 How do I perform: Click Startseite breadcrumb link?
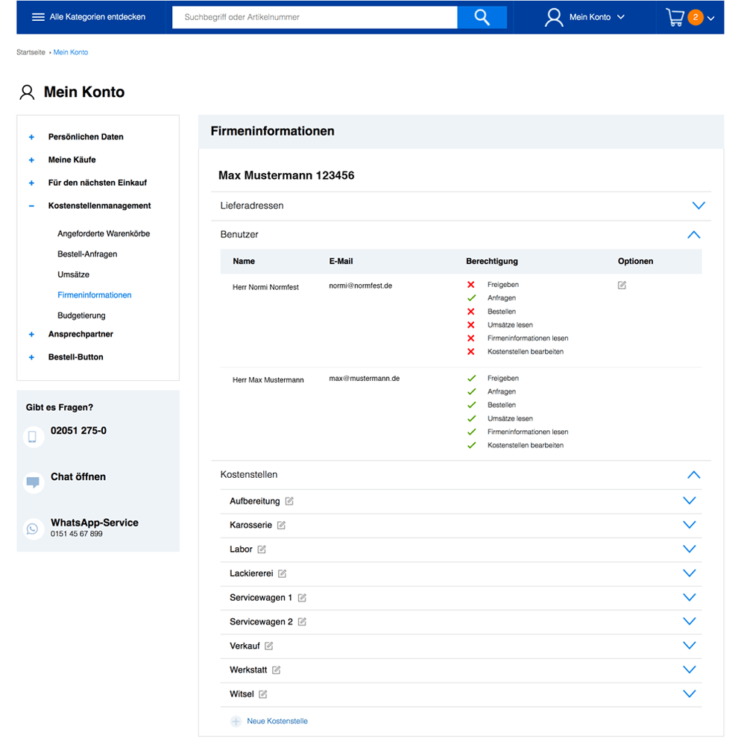coord(31,52)
